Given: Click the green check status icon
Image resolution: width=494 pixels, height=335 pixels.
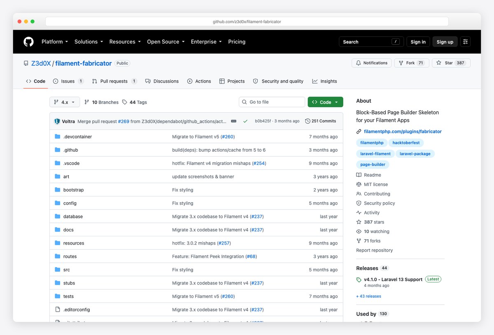Looking at the screenshot, I should 245,121.
